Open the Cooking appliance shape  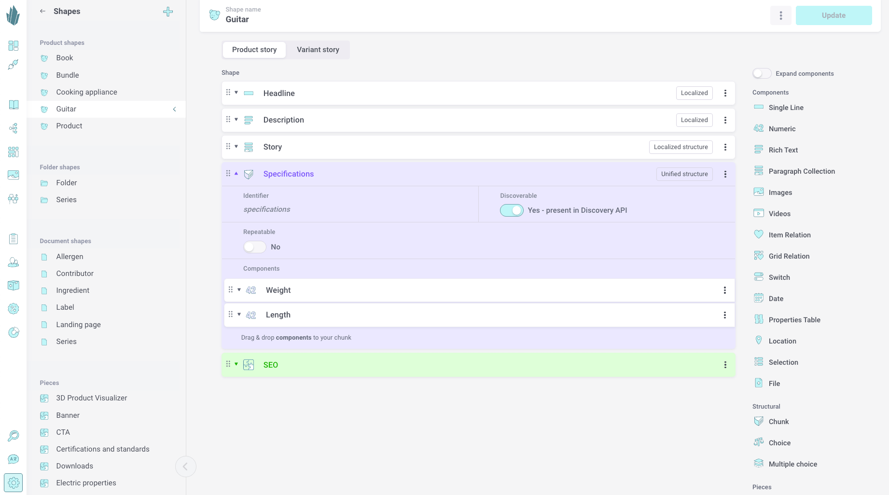pos(86,92)
